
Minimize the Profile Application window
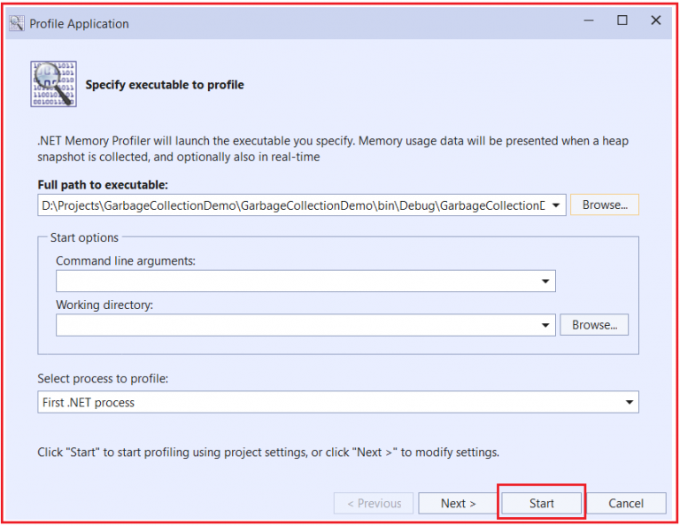pyautogui.click(x=589, y=20)
